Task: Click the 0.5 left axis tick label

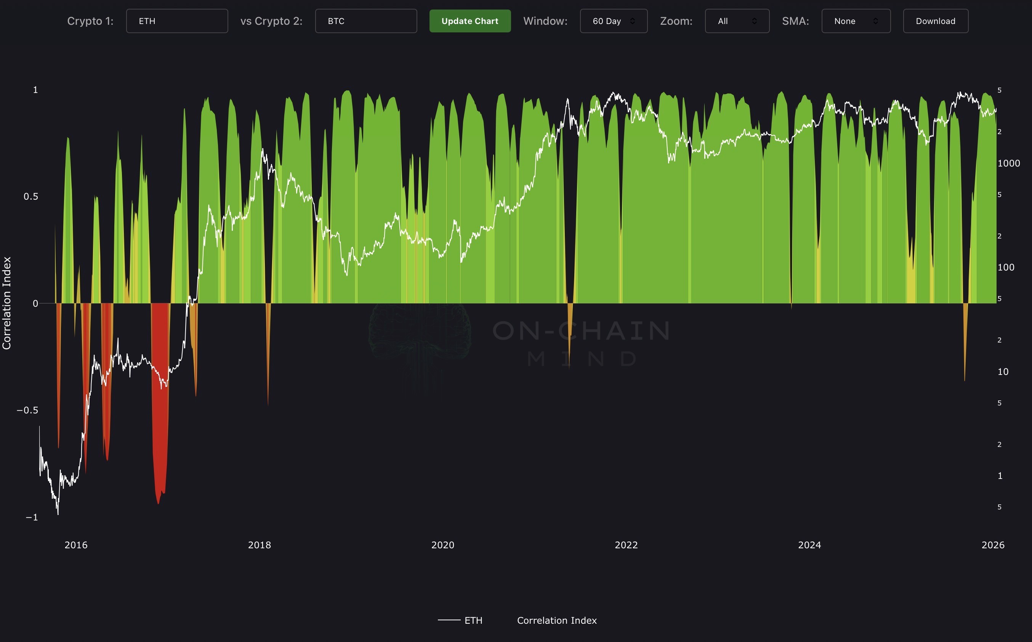Action: 30,197
